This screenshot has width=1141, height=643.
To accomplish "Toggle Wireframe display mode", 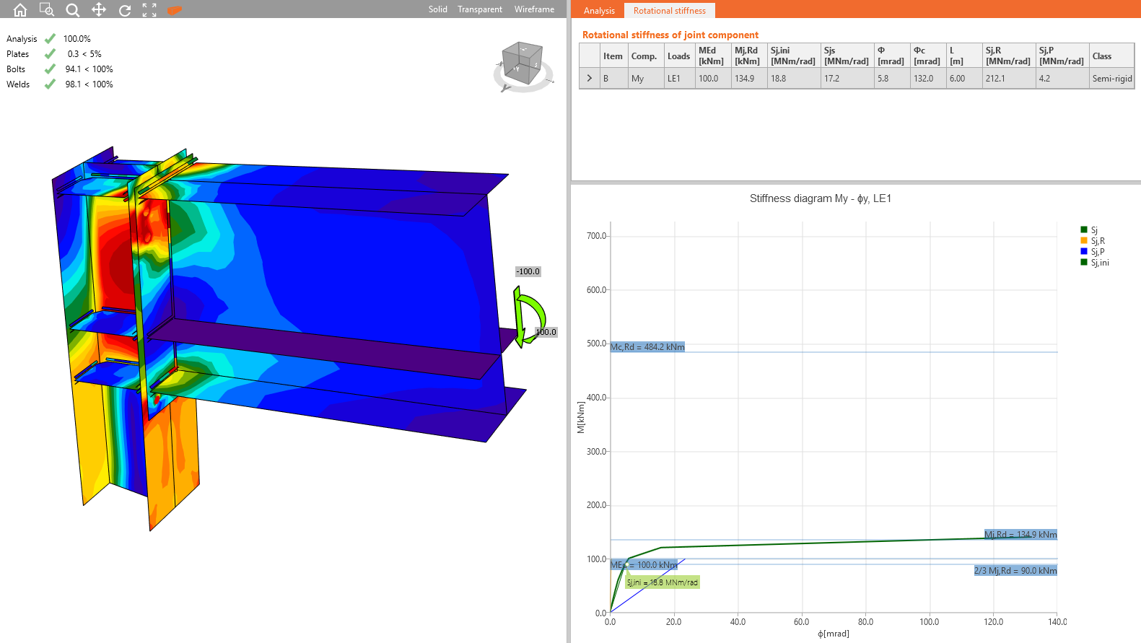I will point(534,9).
